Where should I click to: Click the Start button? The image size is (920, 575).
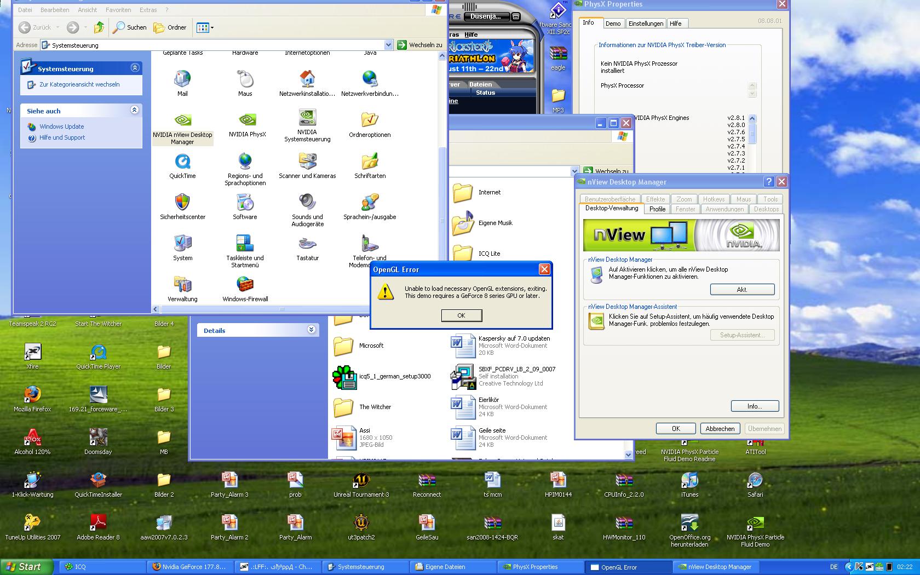click(27, 567)
